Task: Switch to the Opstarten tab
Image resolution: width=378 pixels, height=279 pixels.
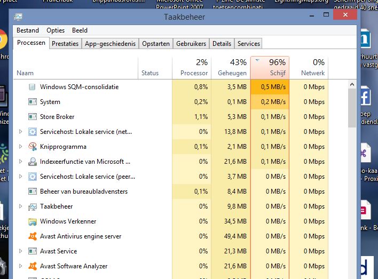Action: (x=156, y=44)
